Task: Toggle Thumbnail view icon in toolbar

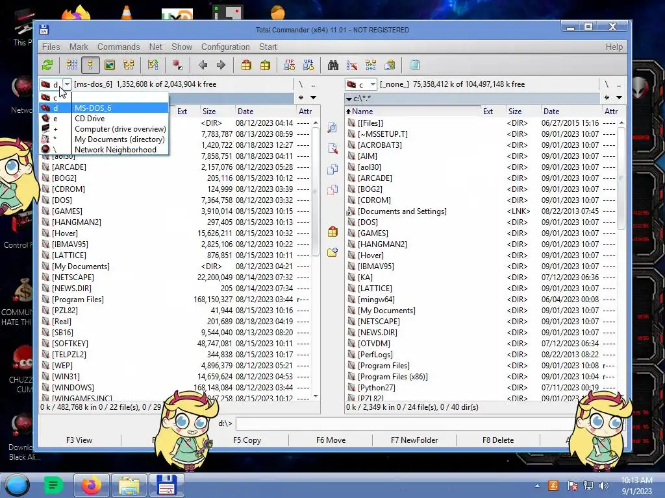Action: coord(109,65)
